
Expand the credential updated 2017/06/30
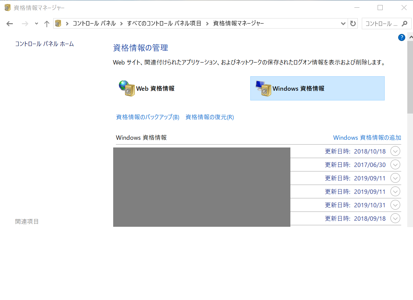395,165
